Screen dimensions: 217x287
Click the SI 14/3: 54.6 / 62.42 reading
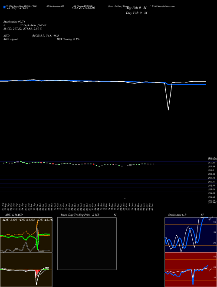[33, 25]
